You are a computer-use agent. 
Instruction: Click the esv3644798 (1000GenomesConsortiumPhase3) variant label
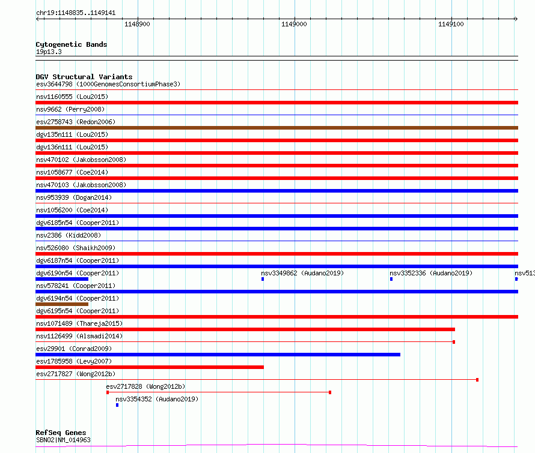click(108, 84)
